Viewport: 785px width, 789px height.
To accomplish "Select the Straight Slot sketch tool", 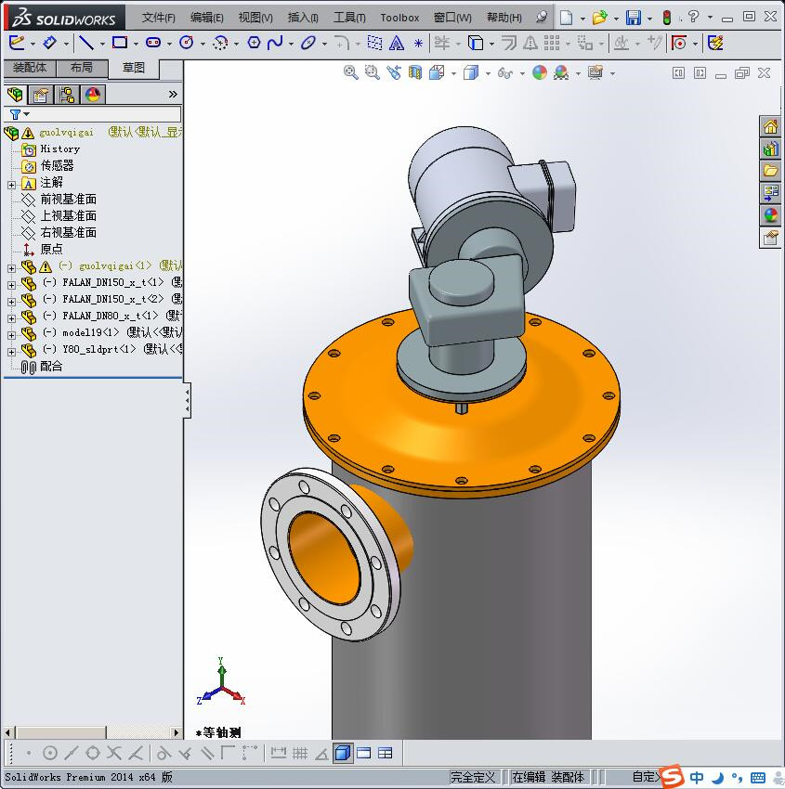I will pyautogui.click(x=153, y=43).
